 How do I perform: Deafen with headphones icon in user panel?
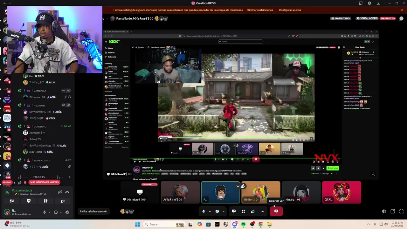pyautogui.click(x=56, y=212)
